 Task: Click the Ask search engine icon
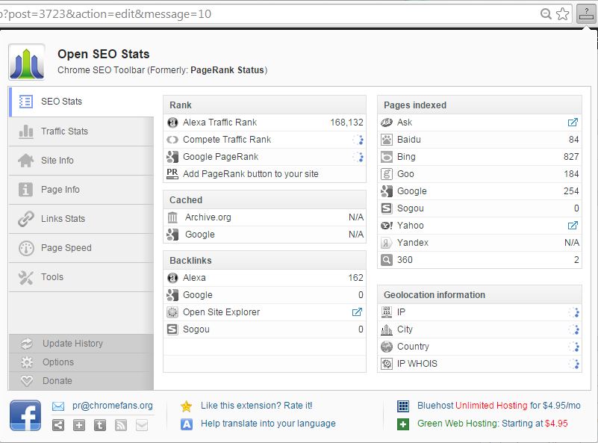tap(386, 123)
